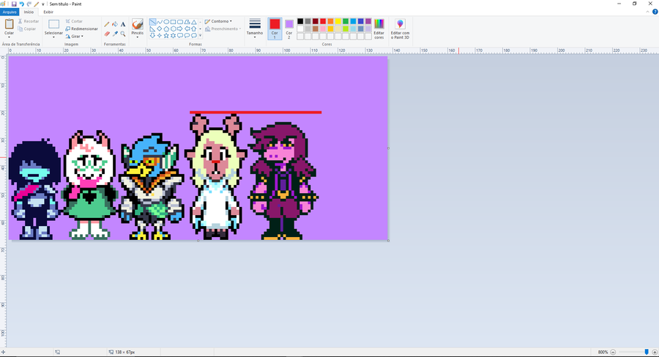Open Editar cores color editor
This screenshot has width=659, height=357.
pos(379,29)
